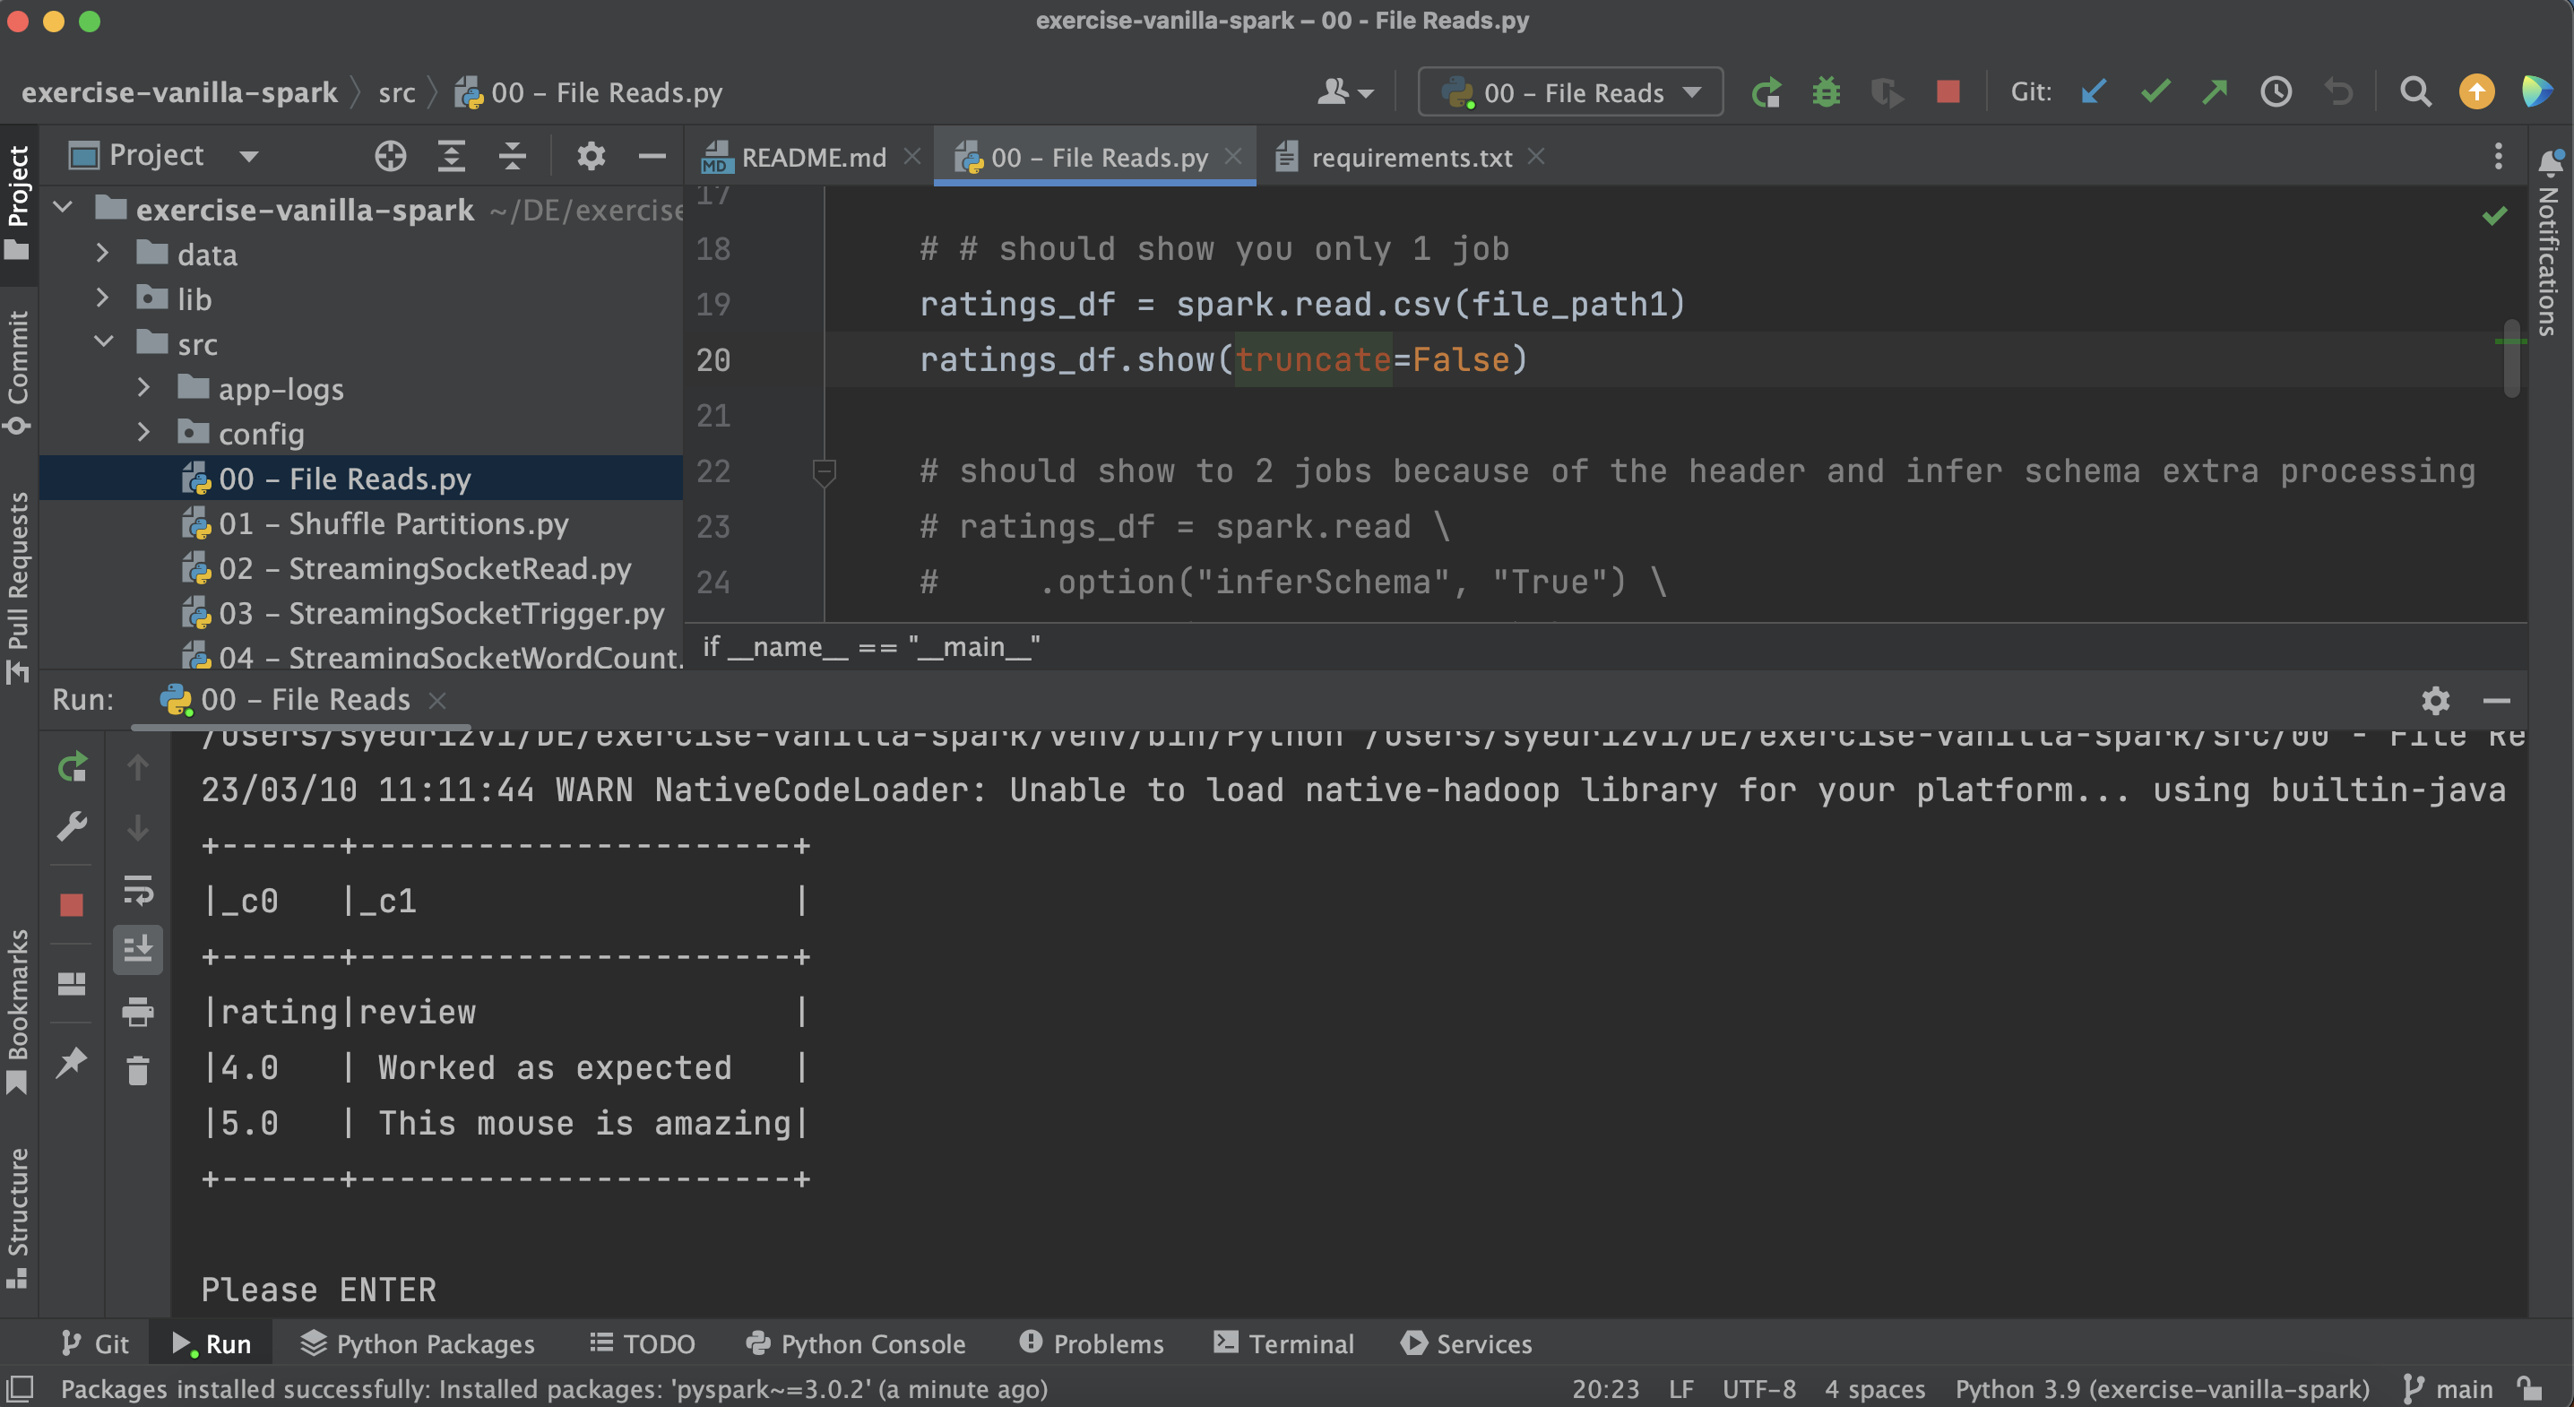Toggle Scroll to End in console
Viewport: 2574px width, 1407px height.
click(x=138, y=949)
